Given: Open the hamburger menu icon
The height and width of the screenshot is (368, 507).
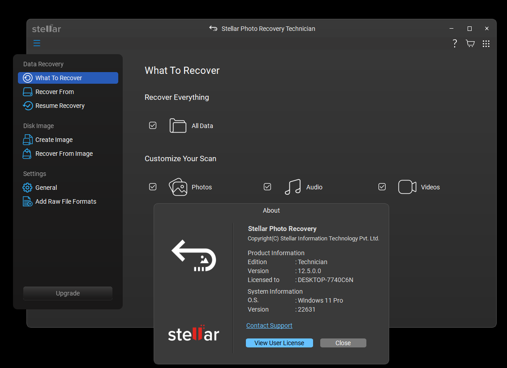Looking at the screenshot, I should click(x=37, y=43).
